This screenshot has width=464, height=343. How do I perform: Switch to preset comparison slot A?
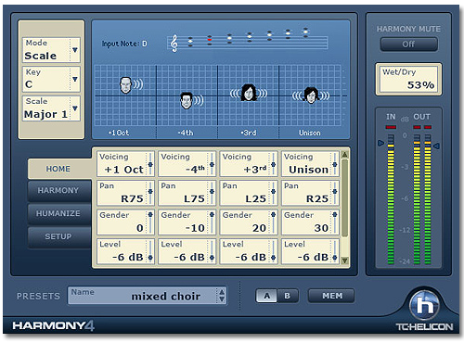click(x=266, y=296)
